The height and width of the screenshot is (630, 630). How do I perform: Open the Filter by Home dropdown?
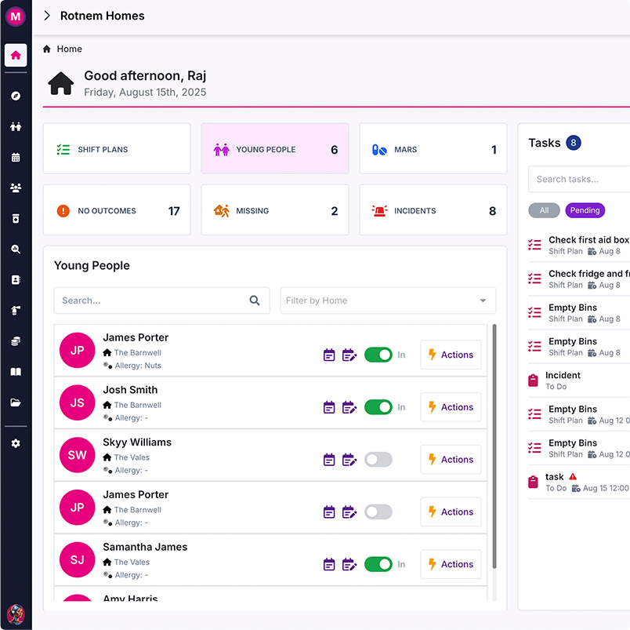(x=387, y=300)
